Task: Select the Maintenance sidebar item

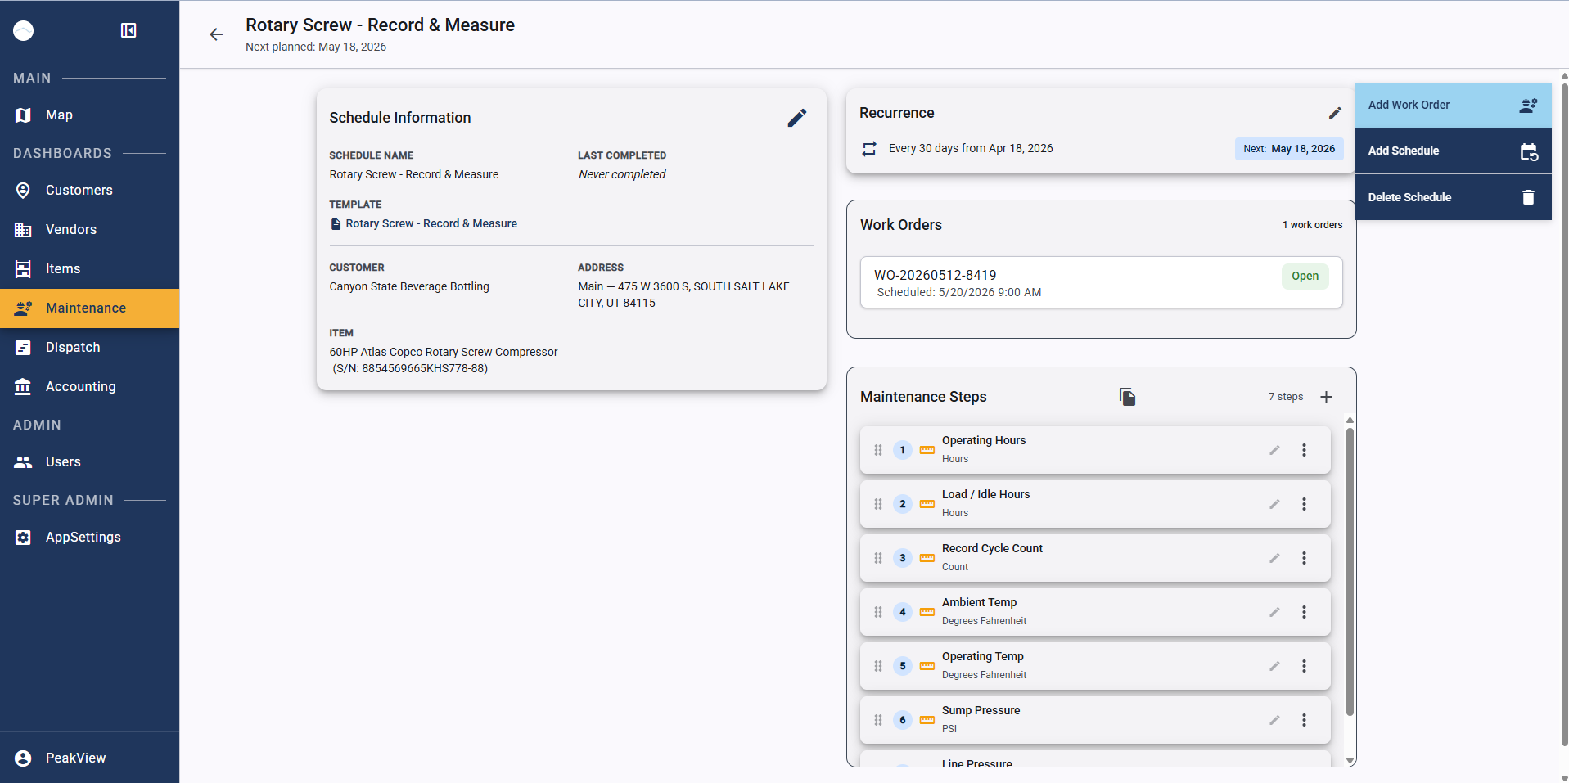Action: [90, 308]
